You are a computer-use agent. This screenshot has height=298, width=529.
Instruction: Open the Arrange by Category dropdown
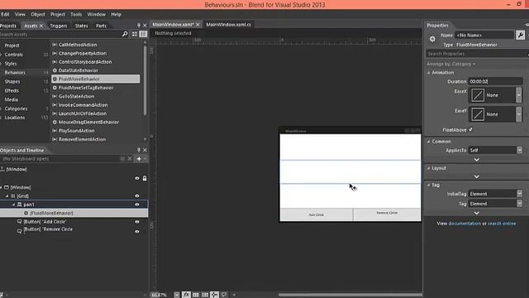click(x=450, y=64)
